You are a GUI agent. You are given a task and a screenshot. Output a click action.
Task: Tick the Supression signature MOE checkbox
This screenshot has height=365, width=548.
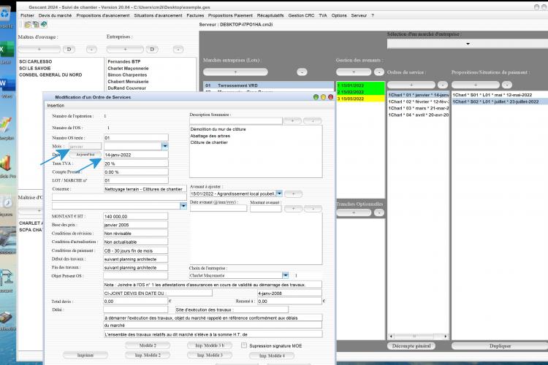coord(244,345)
